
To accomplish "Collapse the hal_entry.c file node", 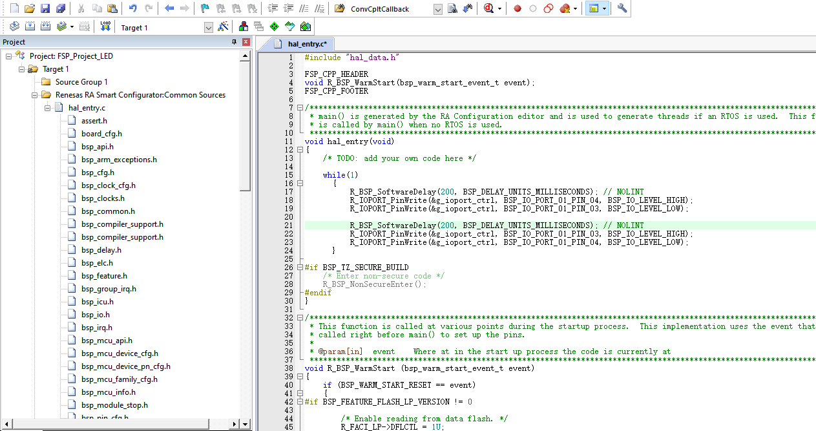I will [48, 108].
